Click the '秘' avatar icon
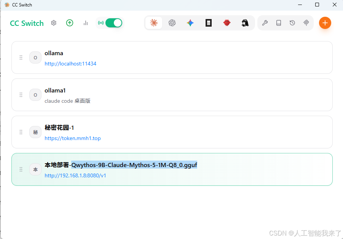The height and width of the screenshot is (239, 343). coord(35,132)
